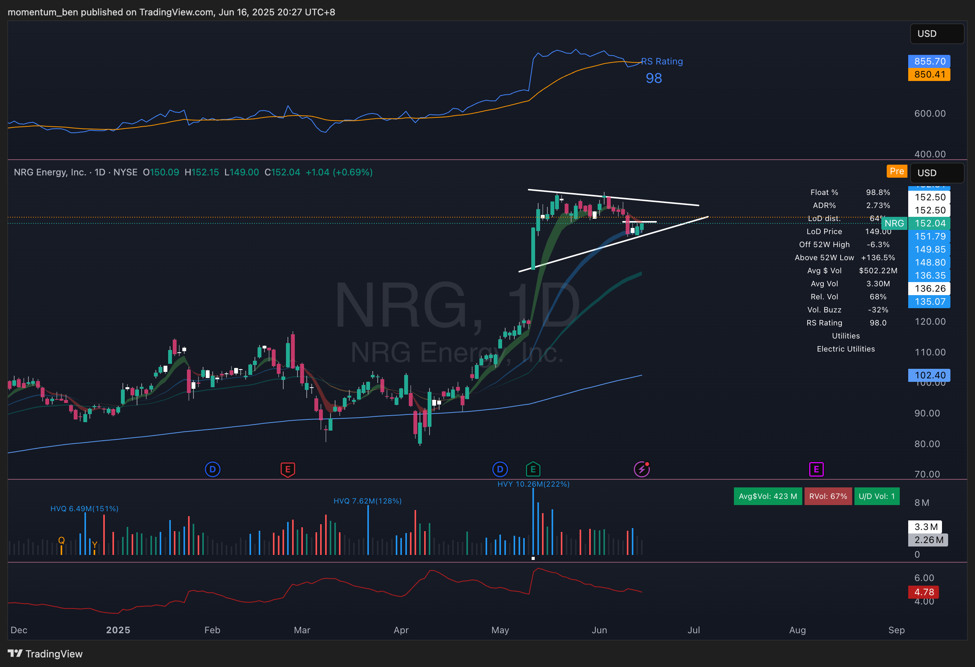Select the Avg$Vol: 423 M badge
Viewport: 975px width, 667px height.
coord(767,496)
